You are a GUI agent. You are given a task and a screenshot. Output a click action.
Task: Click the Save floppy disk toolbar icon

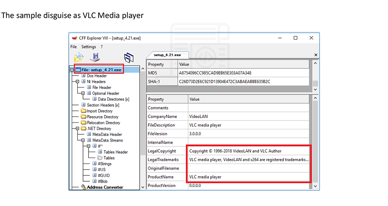(95, 57)
